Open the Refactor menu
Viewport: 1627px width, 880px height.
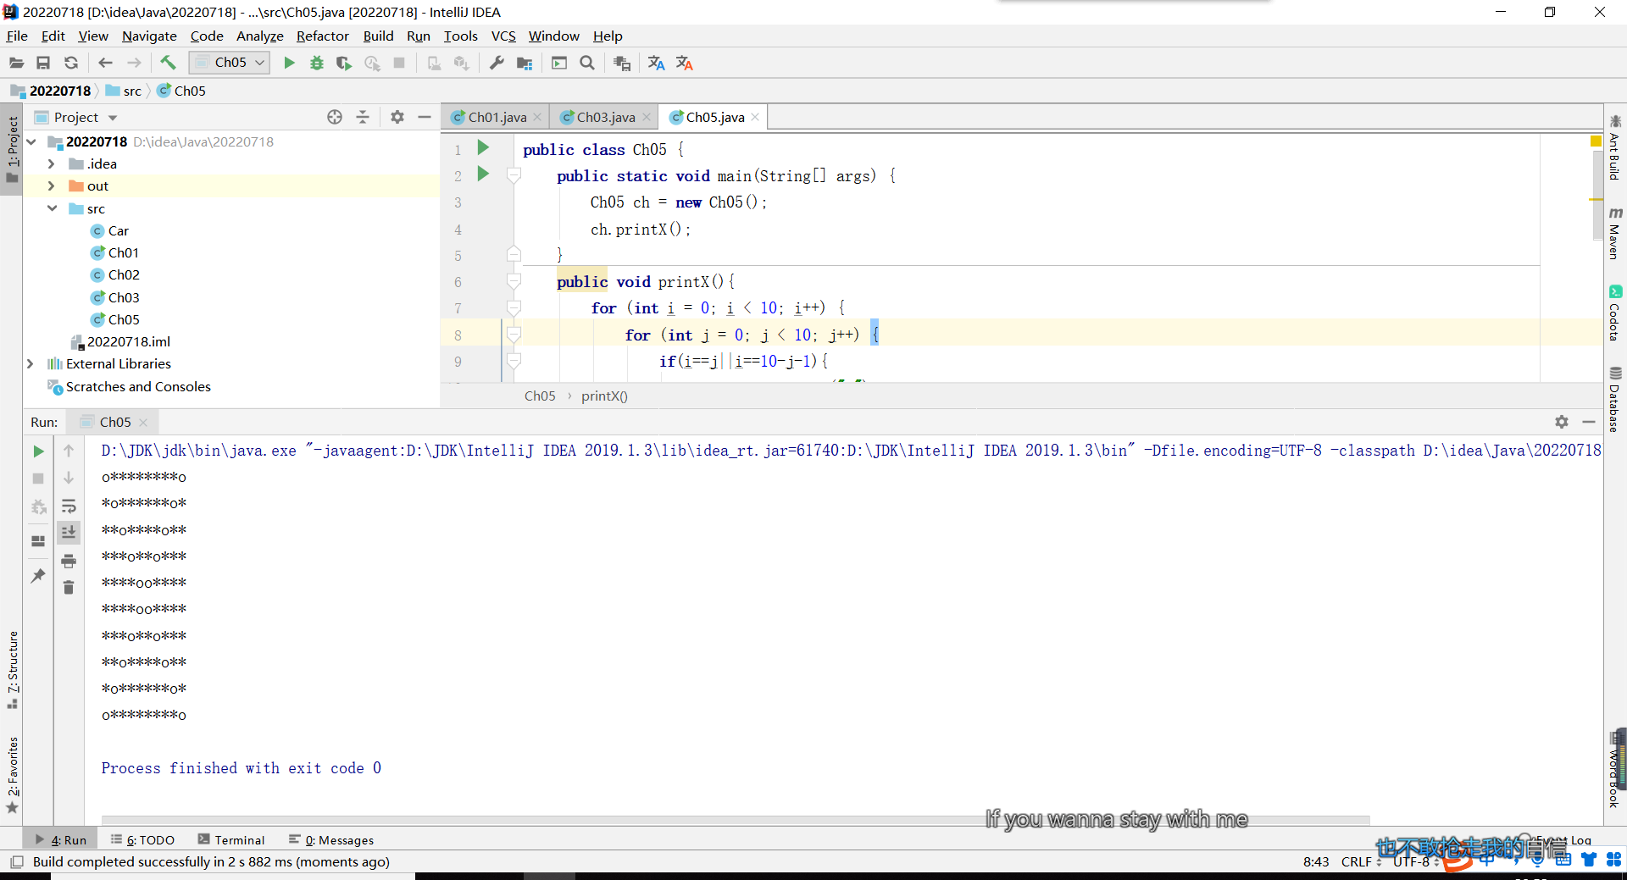point(322,36)
